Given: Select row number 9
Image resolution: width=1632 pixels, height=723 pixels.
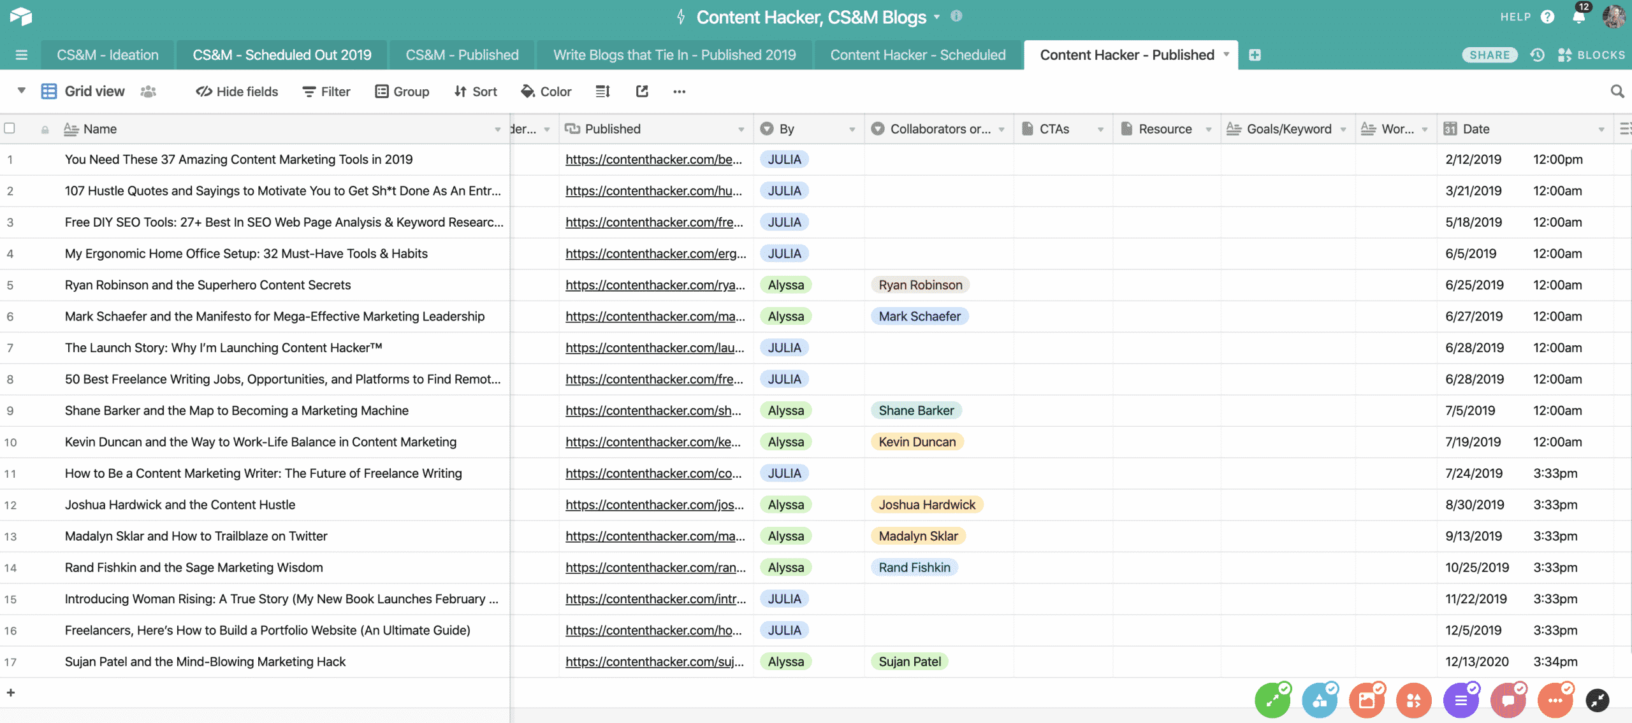Looking at the screenshot, I should 10,411.
